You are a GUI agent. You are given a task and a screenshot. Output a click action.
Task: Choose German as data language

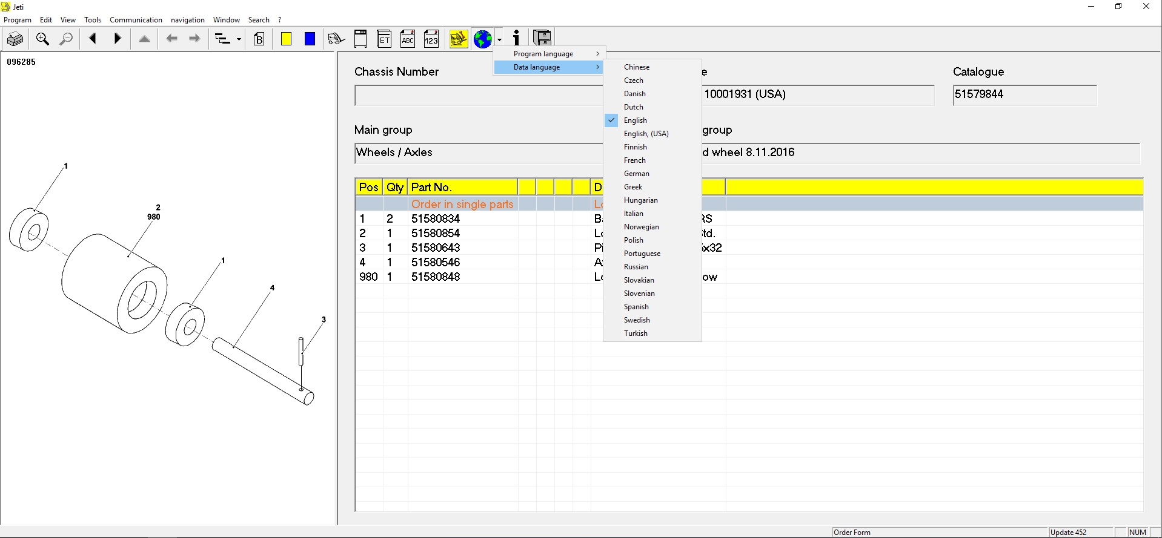coord(636,174)
